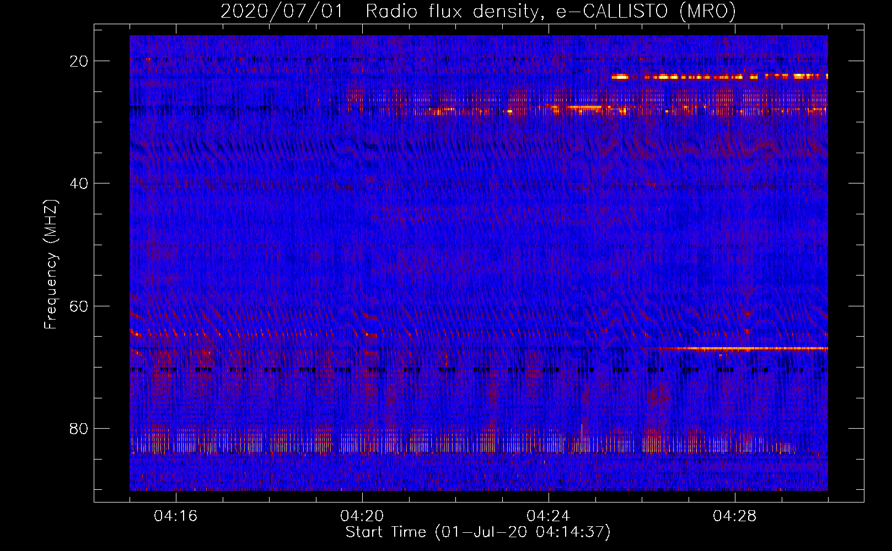Click the 'Start Time (01-Jul-20 04:14:37)' label
The height and width of the screenshot is (551, 892).
(478, 532)
